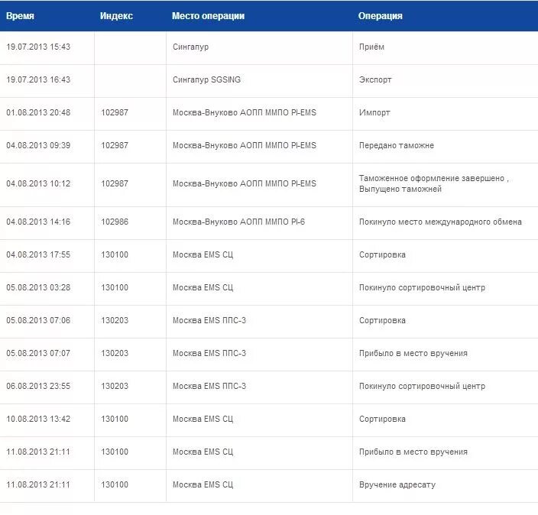This screenshot has height=515, width=538.
Task: Select the timestamp 04.08.2013 09:39
Action: [x=38, y=145]
